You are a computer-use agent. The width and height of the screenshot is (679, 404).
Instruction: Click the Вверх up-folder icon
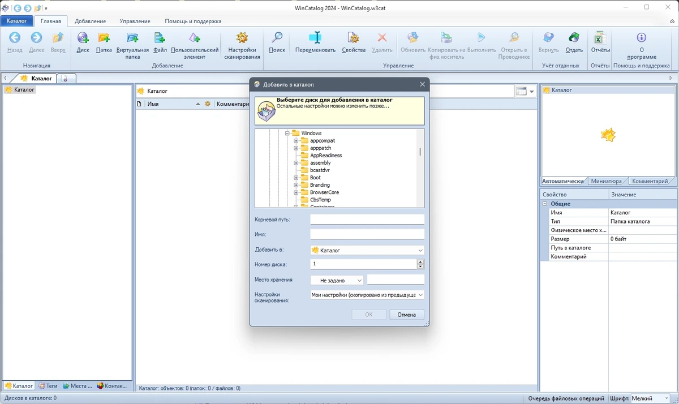click(x=58, y=38)
